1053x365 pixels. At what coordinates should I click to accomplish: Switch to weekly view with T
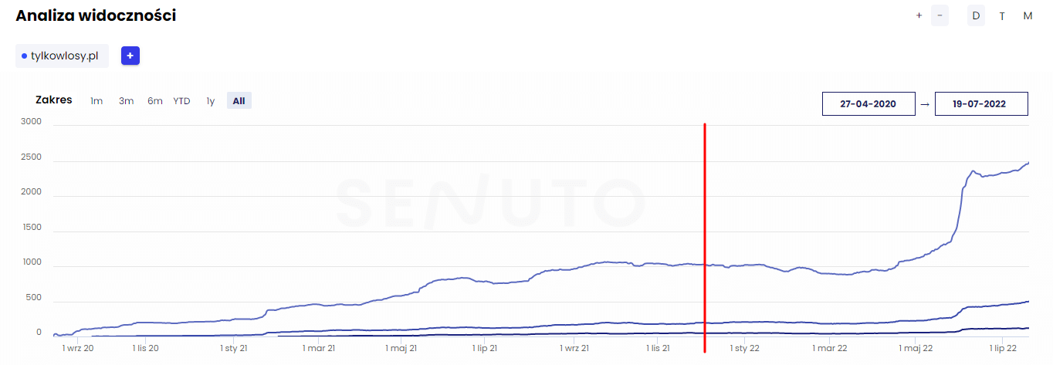click(x=1002, y=15)
